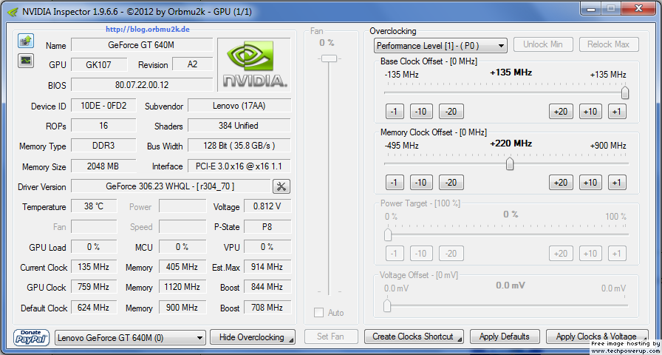Click the P-State value P8
This screenshot has height=355, width=662.
click(267, 227)
